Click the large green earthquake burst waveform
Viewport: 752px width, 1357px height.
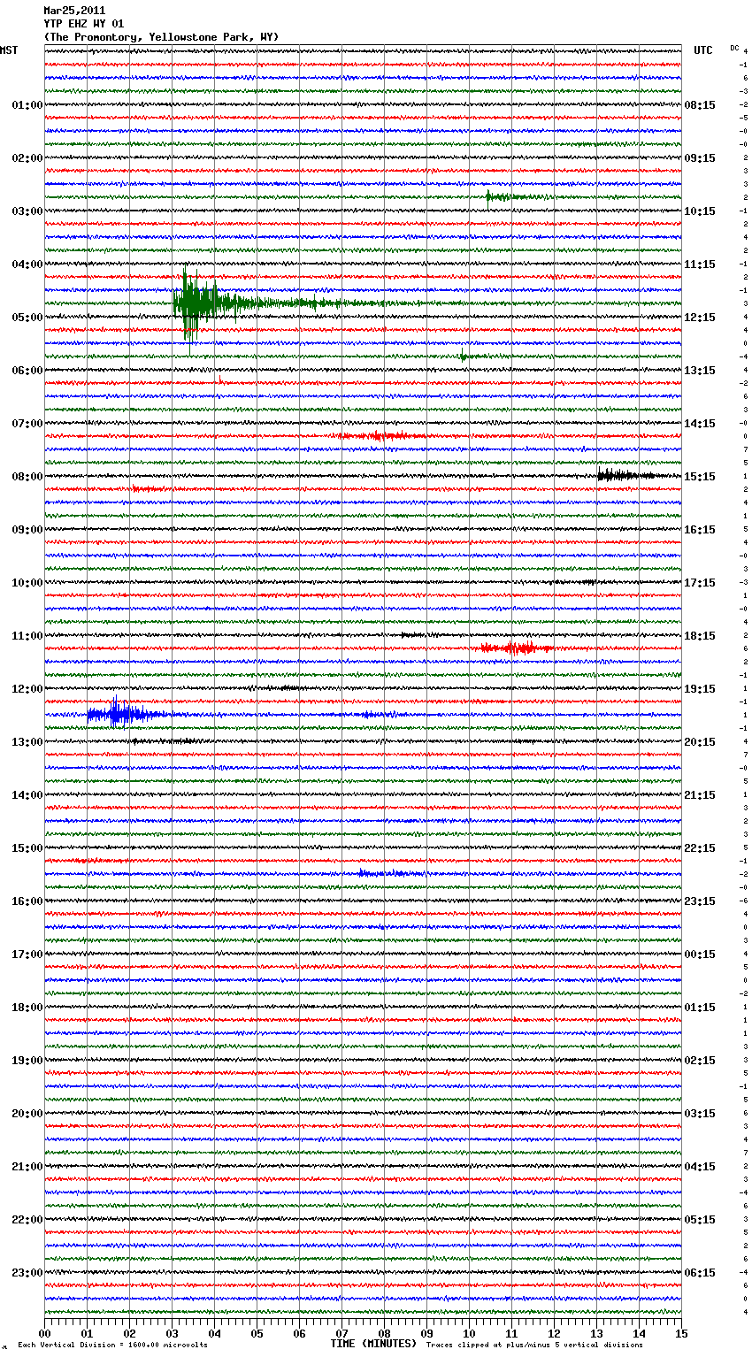tap(199, 303)
